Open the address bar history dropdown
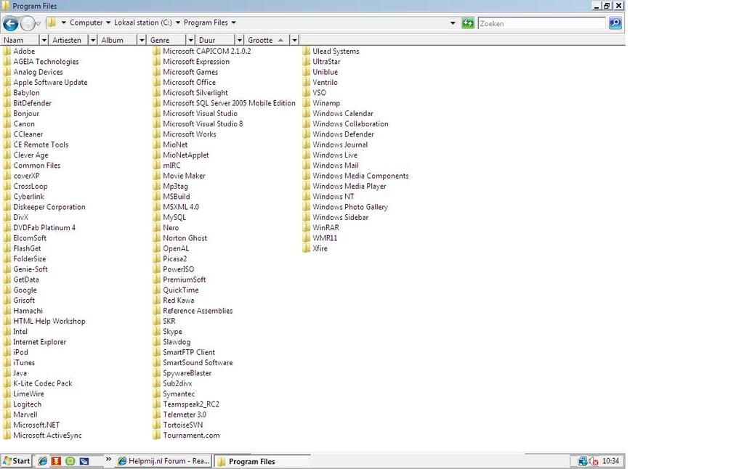Screen dimensions: 744x469 pyautogui.click(x=453, y=23)
